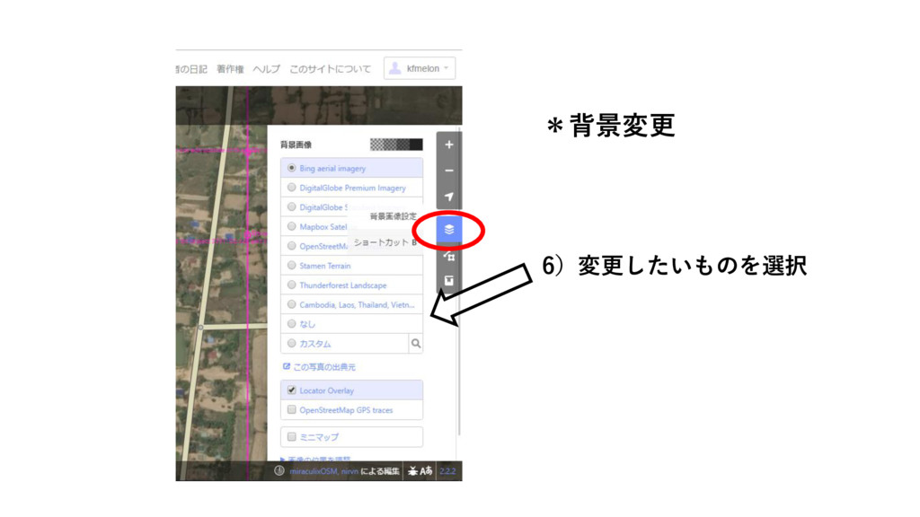Viewport: 920px width, 517px height.
Task: Click the road intersection node on map
Action: click(200, 327)
